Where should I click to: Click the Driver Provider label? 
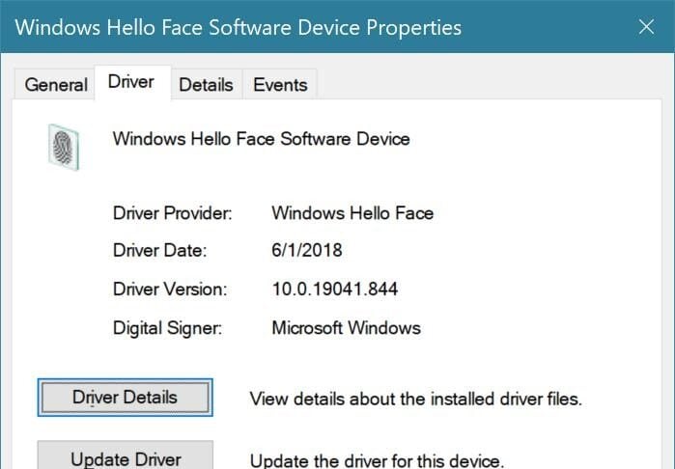172,213
